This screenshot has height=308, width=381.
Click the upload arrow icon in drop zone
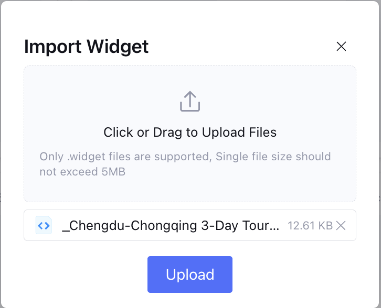pyautogui.click(x=190, y=101)
